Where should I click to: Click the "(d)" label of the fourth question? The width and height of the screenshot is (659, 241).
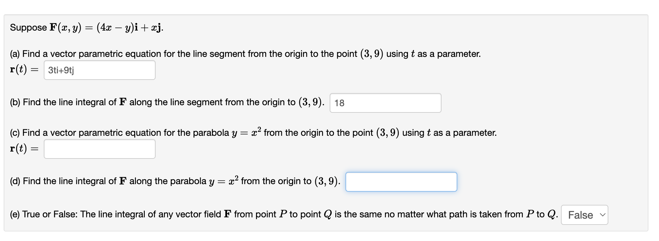(15, 181)
